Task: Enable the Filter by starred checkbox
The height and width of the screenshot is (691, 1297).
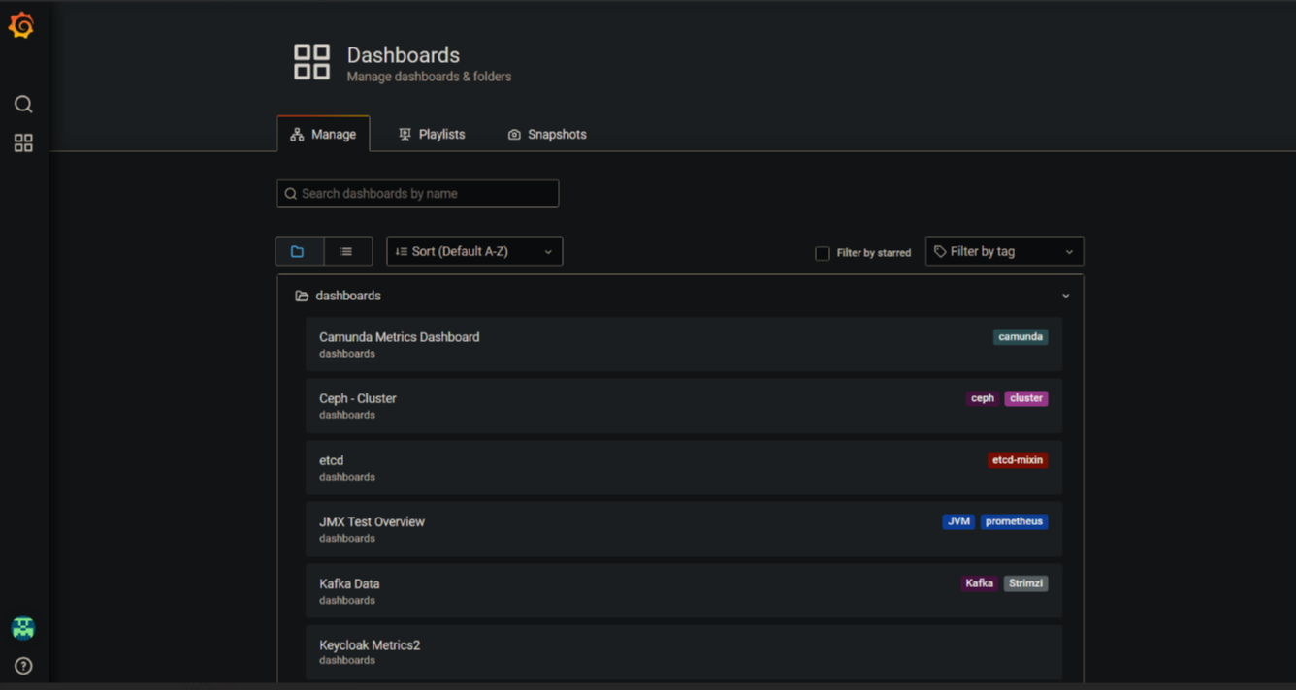Action: pyautogui.click(x=823, y=253)
